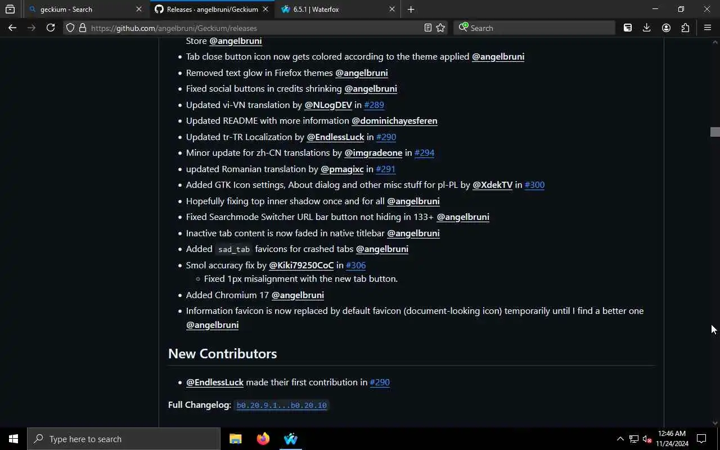Bookmark this page with star icon
Viewport: 720px width, 450px height.
point(440,28)
